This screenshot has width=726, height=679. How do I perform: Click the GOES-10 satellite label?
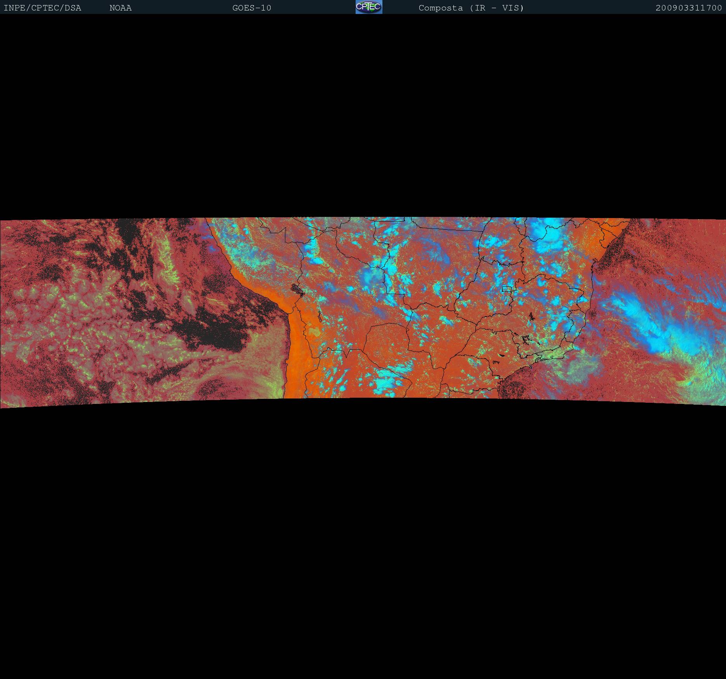[x=252, y=8]
